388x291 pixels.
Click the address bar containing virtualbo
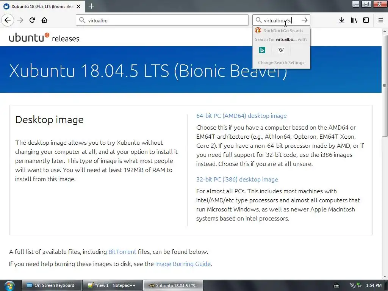[x=162, y=20]
